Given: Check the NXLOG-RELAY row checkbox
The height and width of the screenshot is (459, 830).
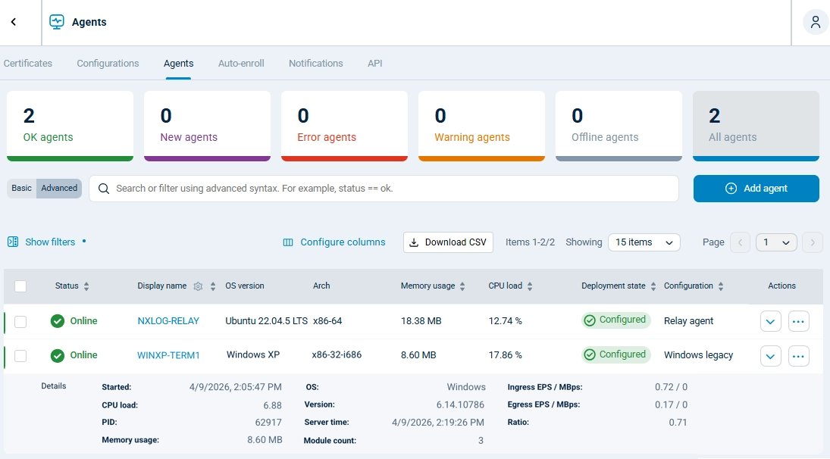Looking at the screenshot, I should [x=20, y=321].
